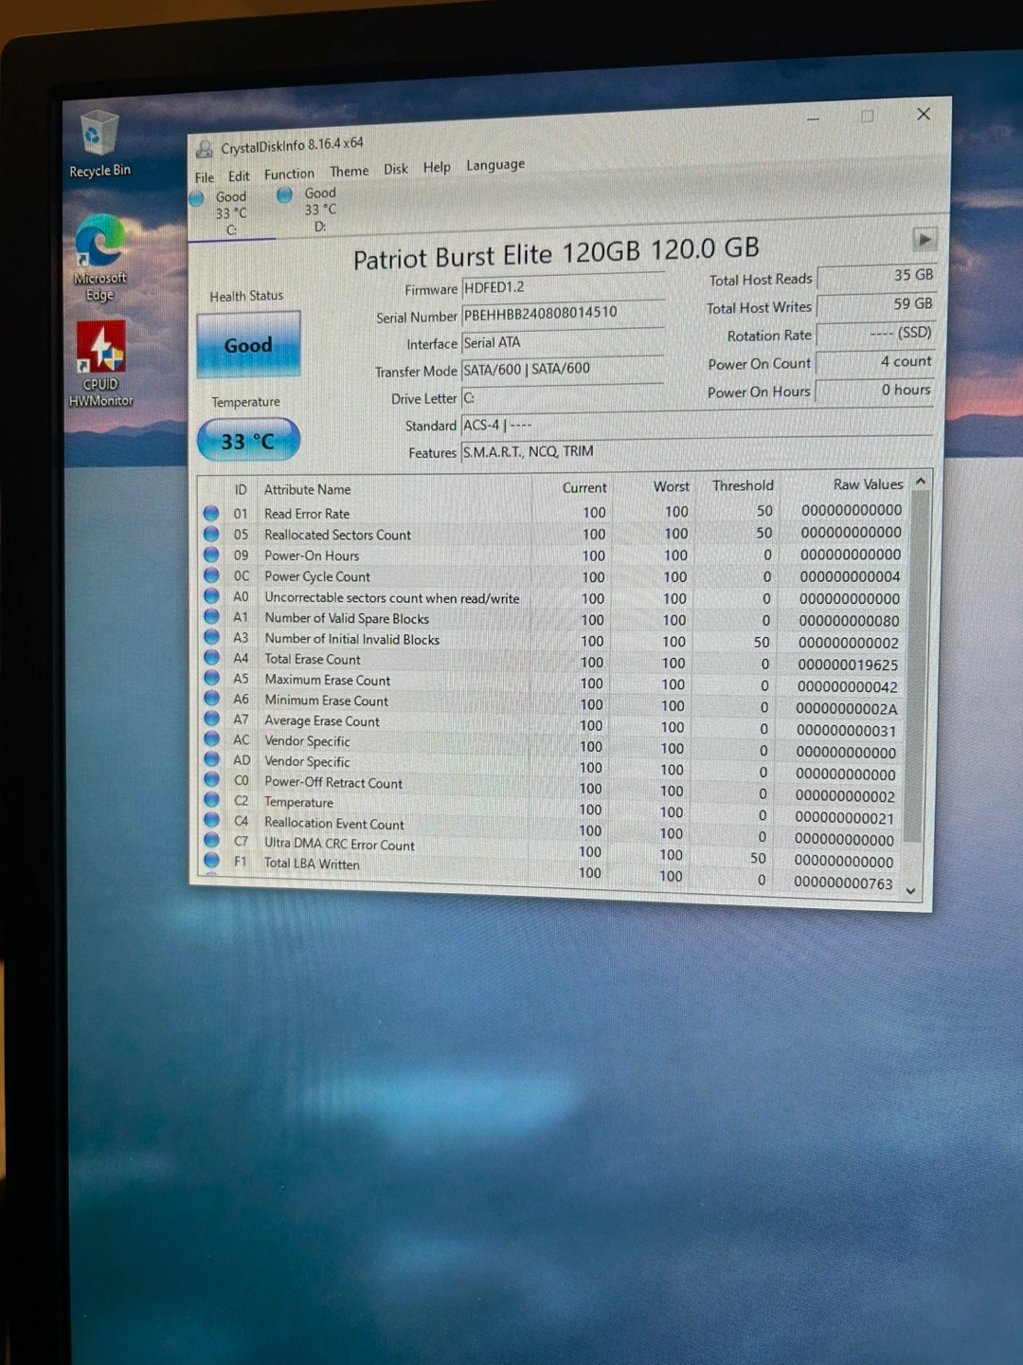
Task: Click the Features field S.M.A.R.T., NCQ, TRIM
Action: click(697, 450)
